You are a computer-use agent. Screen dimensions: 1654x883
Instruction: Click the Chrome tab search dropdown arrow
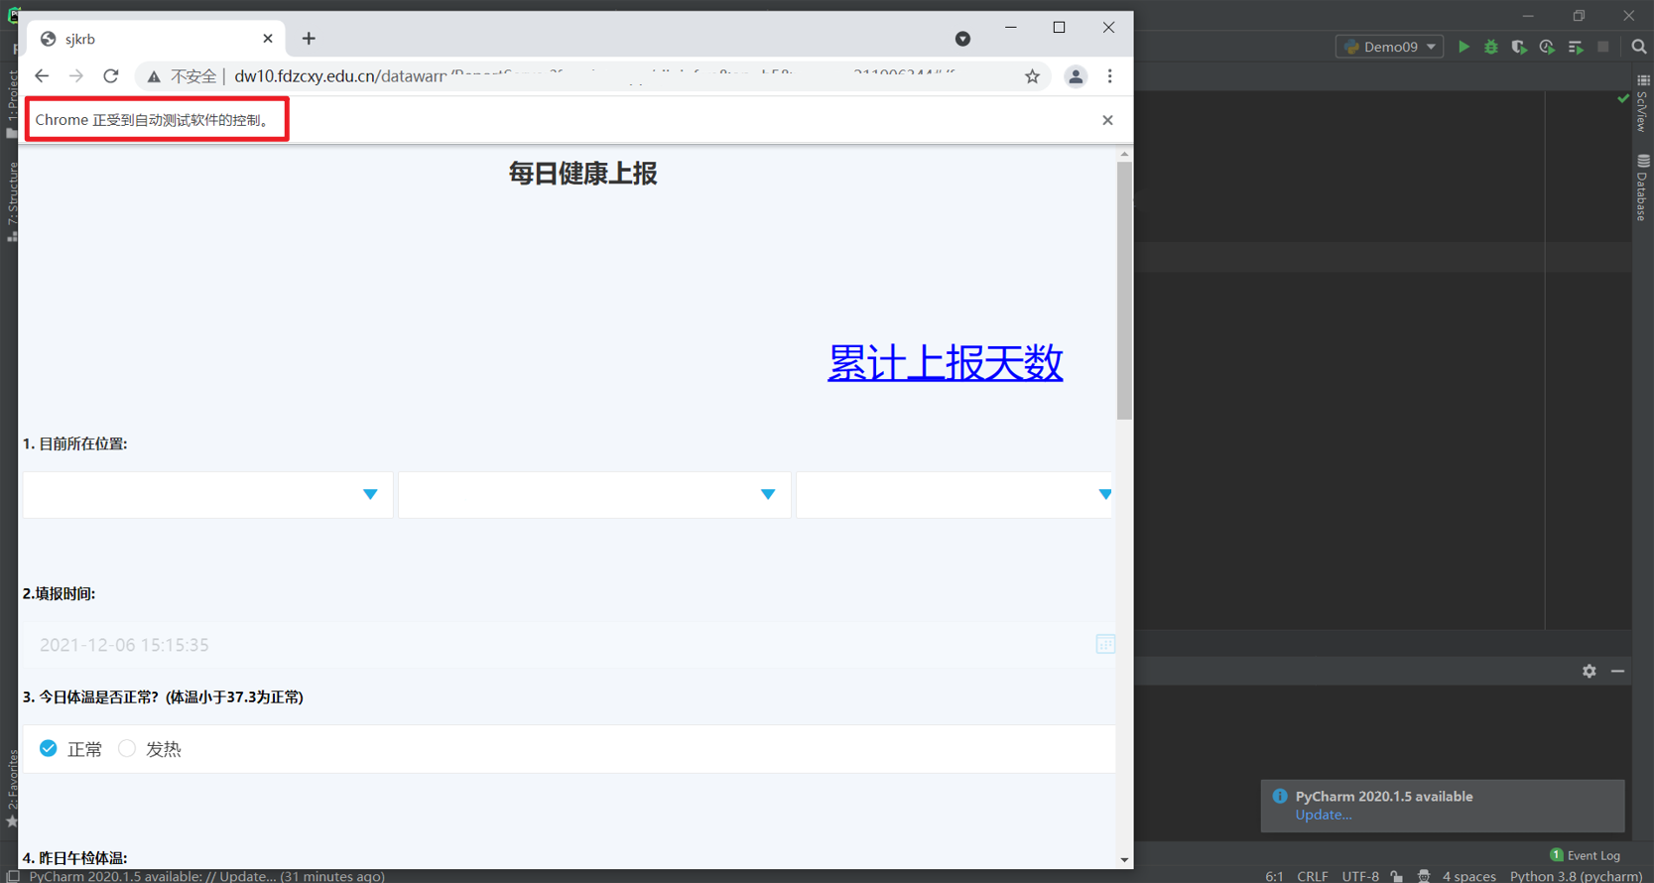point(962,39)
